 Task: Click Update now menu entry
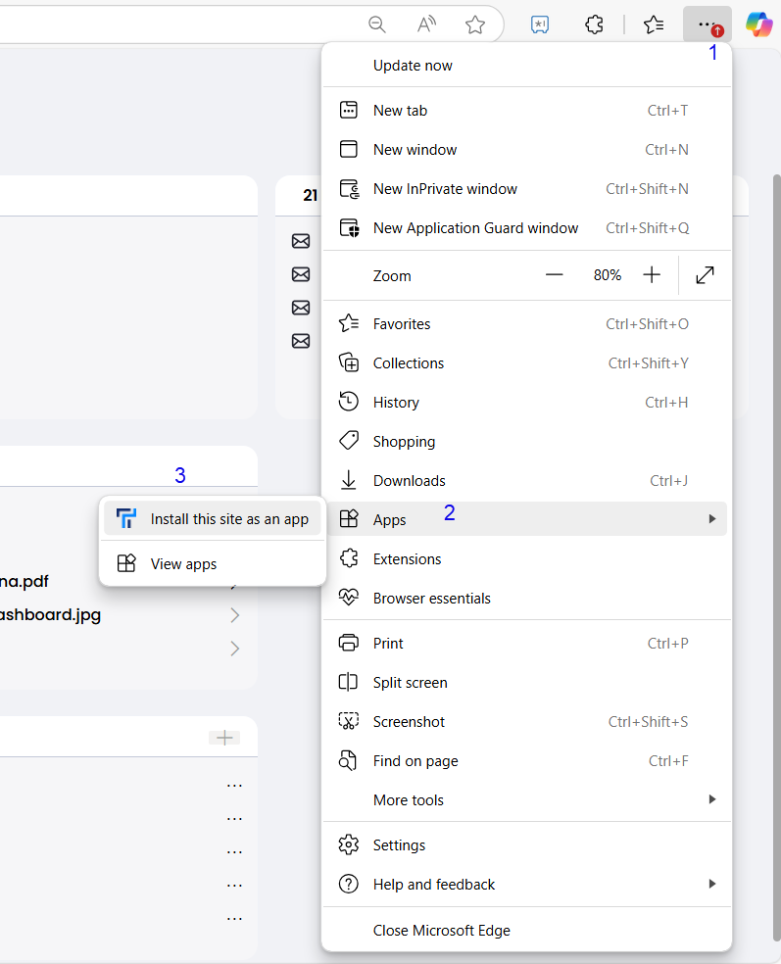(526, 66)
